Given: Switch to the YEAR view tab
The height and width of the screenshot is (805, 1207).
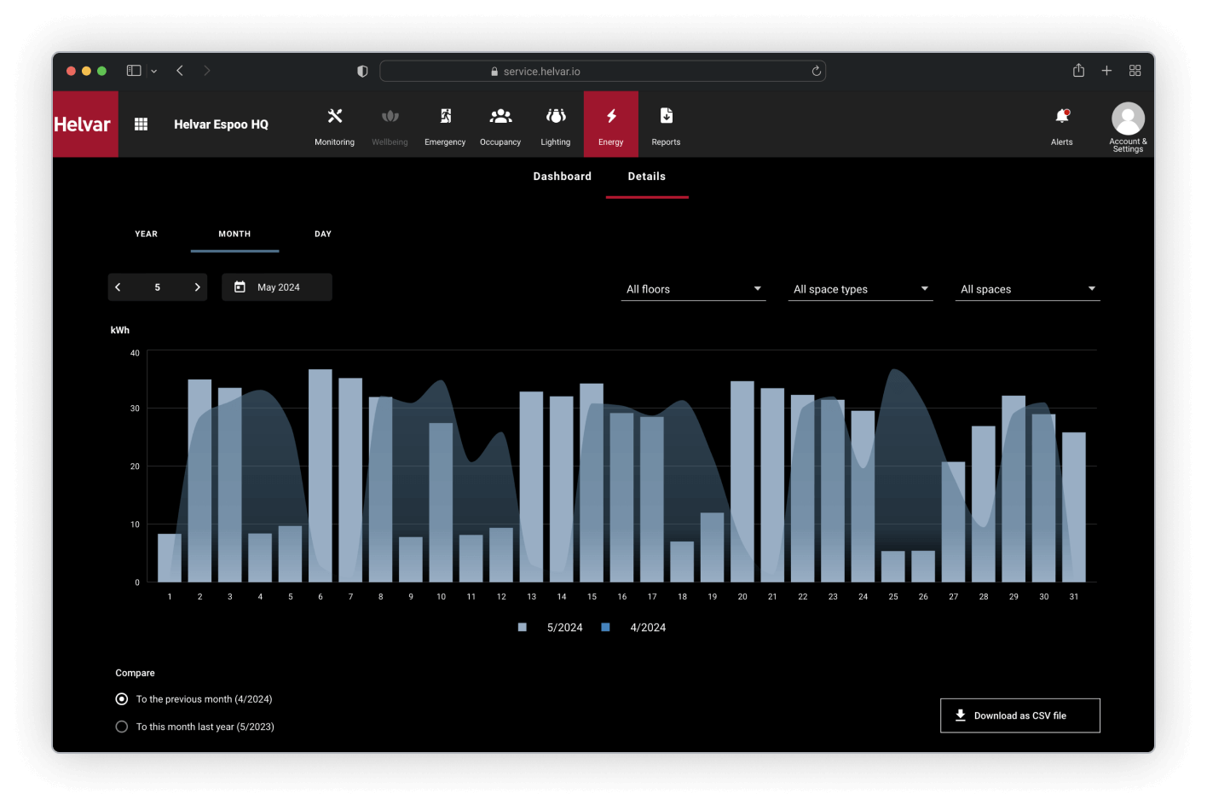Looking at the screenshot, I should click(x=147, y=234).
